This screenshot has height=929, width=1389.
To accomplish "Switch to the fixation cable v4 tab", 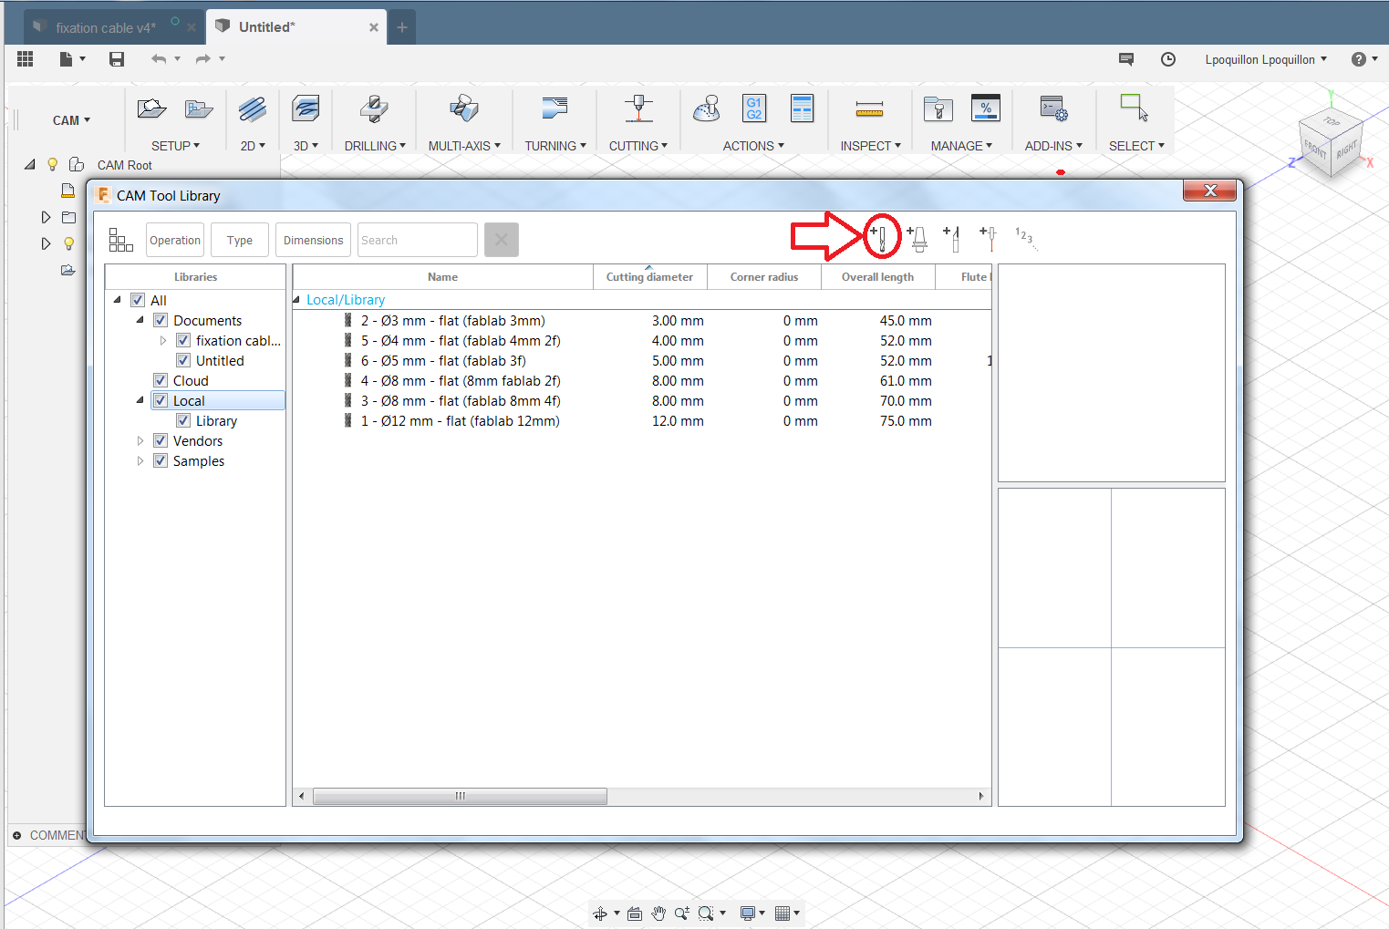I will pyautogui.click(x=105, y=27).
